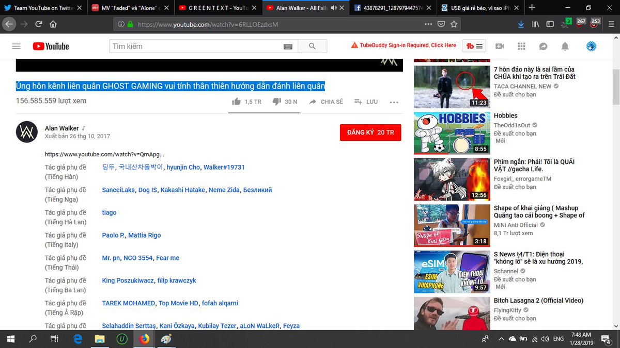
Task: Open Bitch Lasagna 2 video title
Action: click(x=538, y=301)
